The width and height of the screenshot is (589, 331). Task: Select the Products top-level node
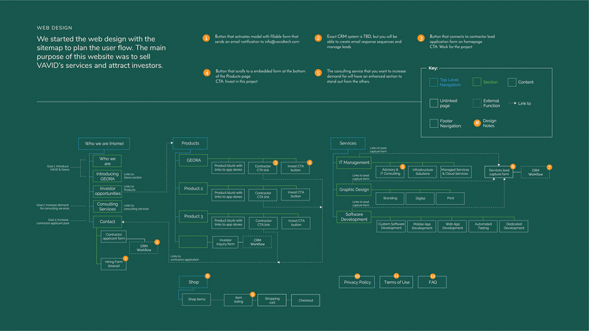tap(190, 144)
